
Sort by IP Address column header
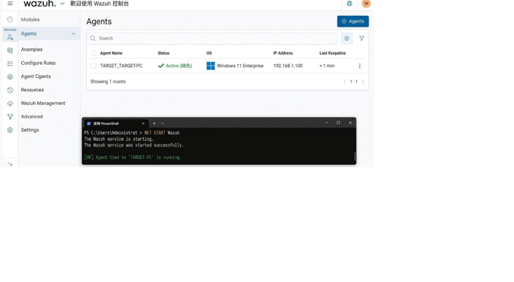click(283, 53)
